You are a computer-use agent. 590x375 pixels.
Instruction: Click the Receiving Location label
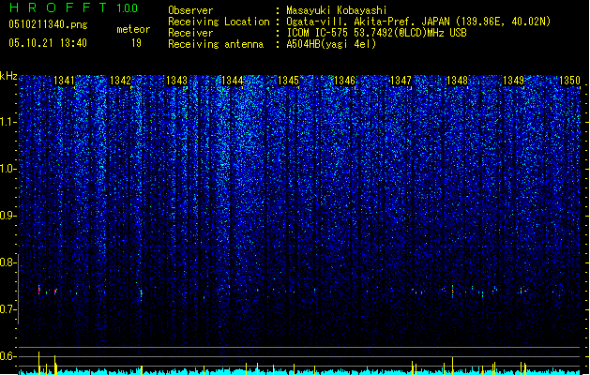[x=219, y=22]
